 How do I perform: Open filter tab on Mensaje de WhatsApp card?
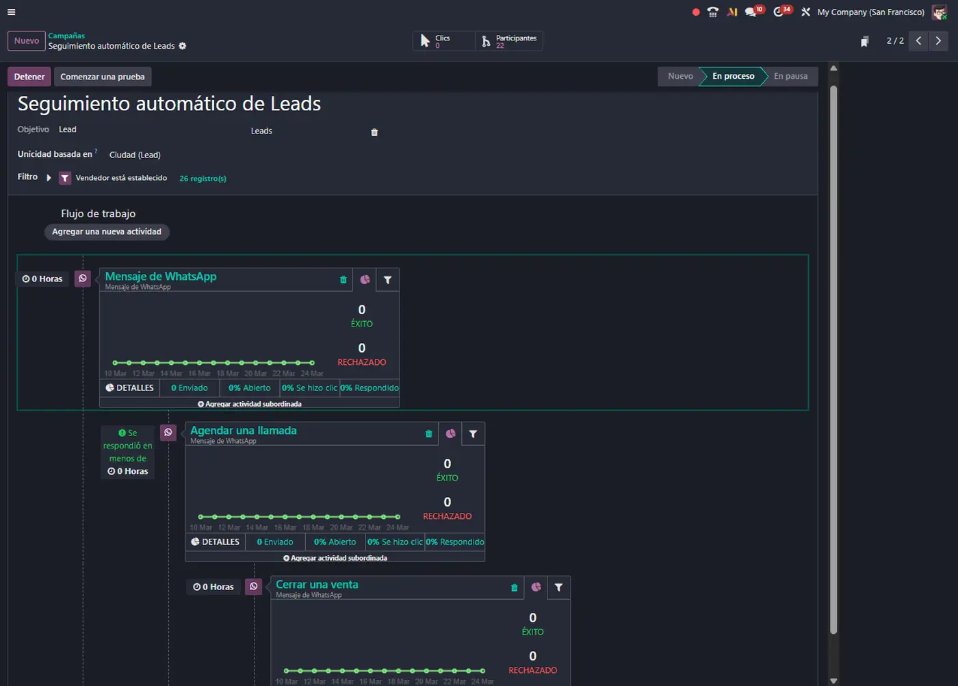click(x=388, y=280)
